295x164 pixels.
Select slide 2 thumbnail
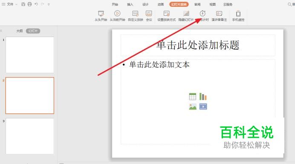(x=30, y=95)
